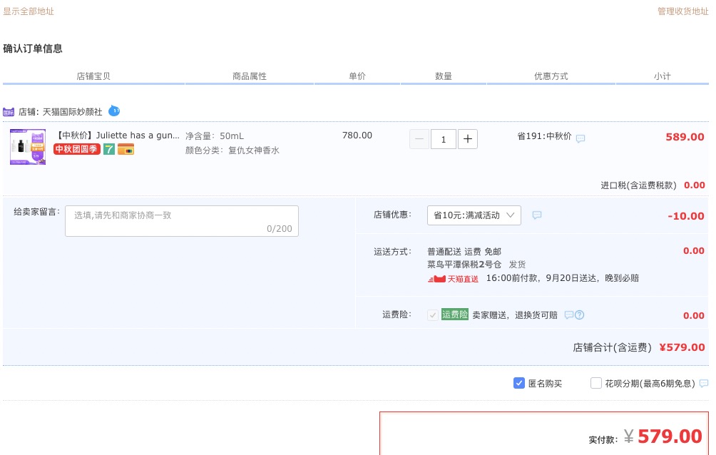Image resolution: width=716 pixels, height=455 pixels.
Task: Click the 净含量: 50mL attribute text
Action: pyautogui.click(x=215, y=136)
